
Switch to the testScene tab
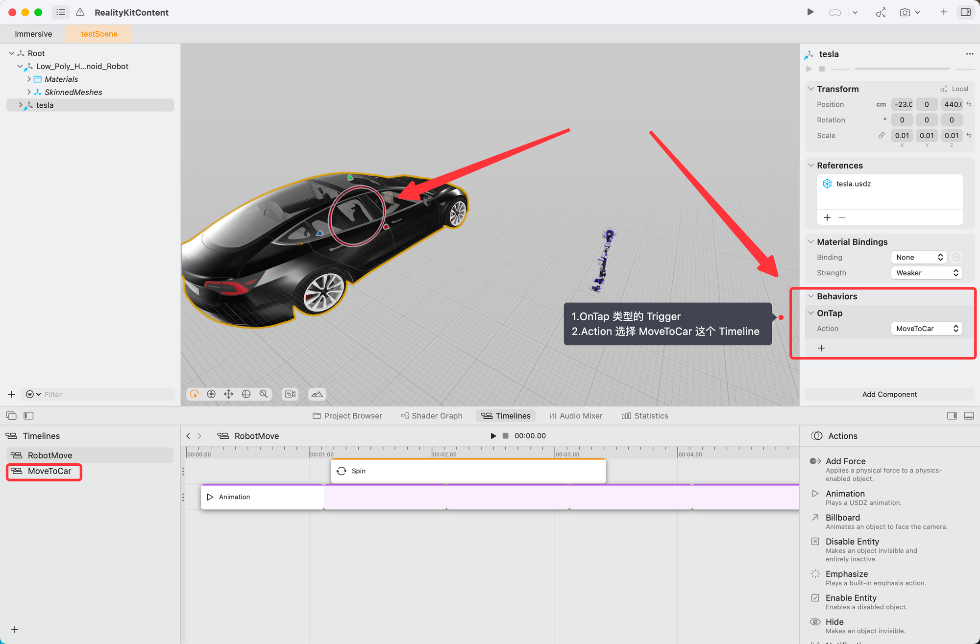[x=99, y=34]
